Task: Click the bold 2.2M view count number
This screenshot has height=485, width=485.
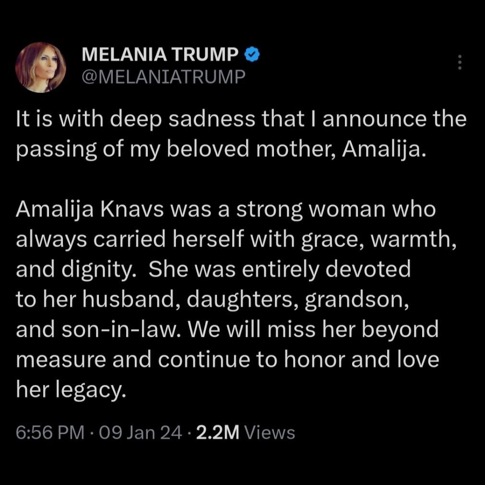Action: coord(218,433)
